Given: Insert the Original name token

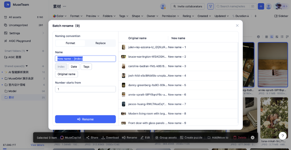Looking at the screenshot, I should click(66, 74).
